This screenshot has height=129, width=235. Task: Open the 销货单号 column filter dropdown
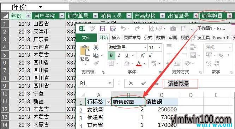click(x=95, y=16)
